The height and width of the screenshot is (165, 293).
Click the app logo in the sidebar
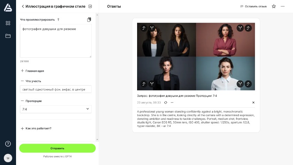pyautogui.click(x=8, y=8)
